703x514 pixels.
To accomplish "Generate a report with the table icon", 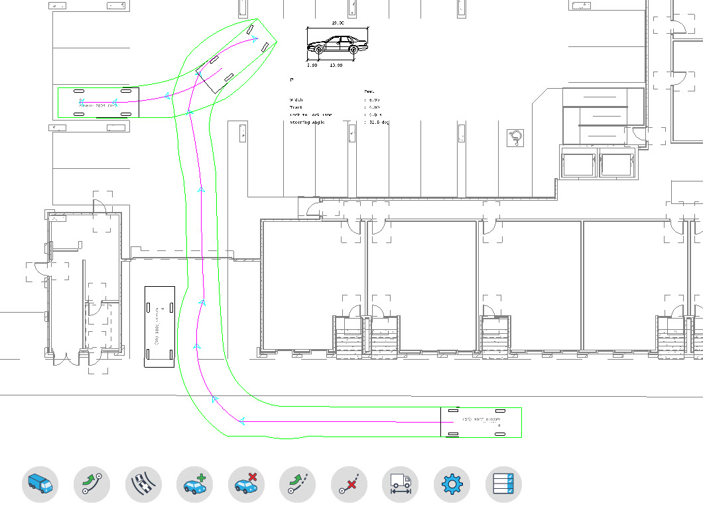I will 502,485.
